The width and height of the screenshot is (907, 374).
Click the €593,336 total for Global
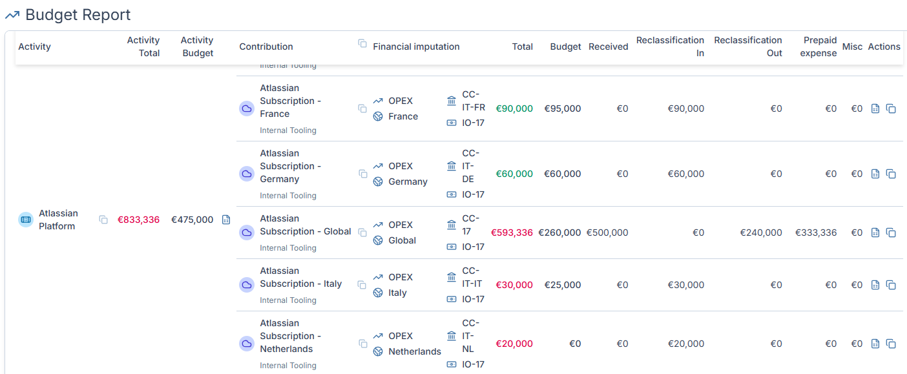click(x=512, y=233)
